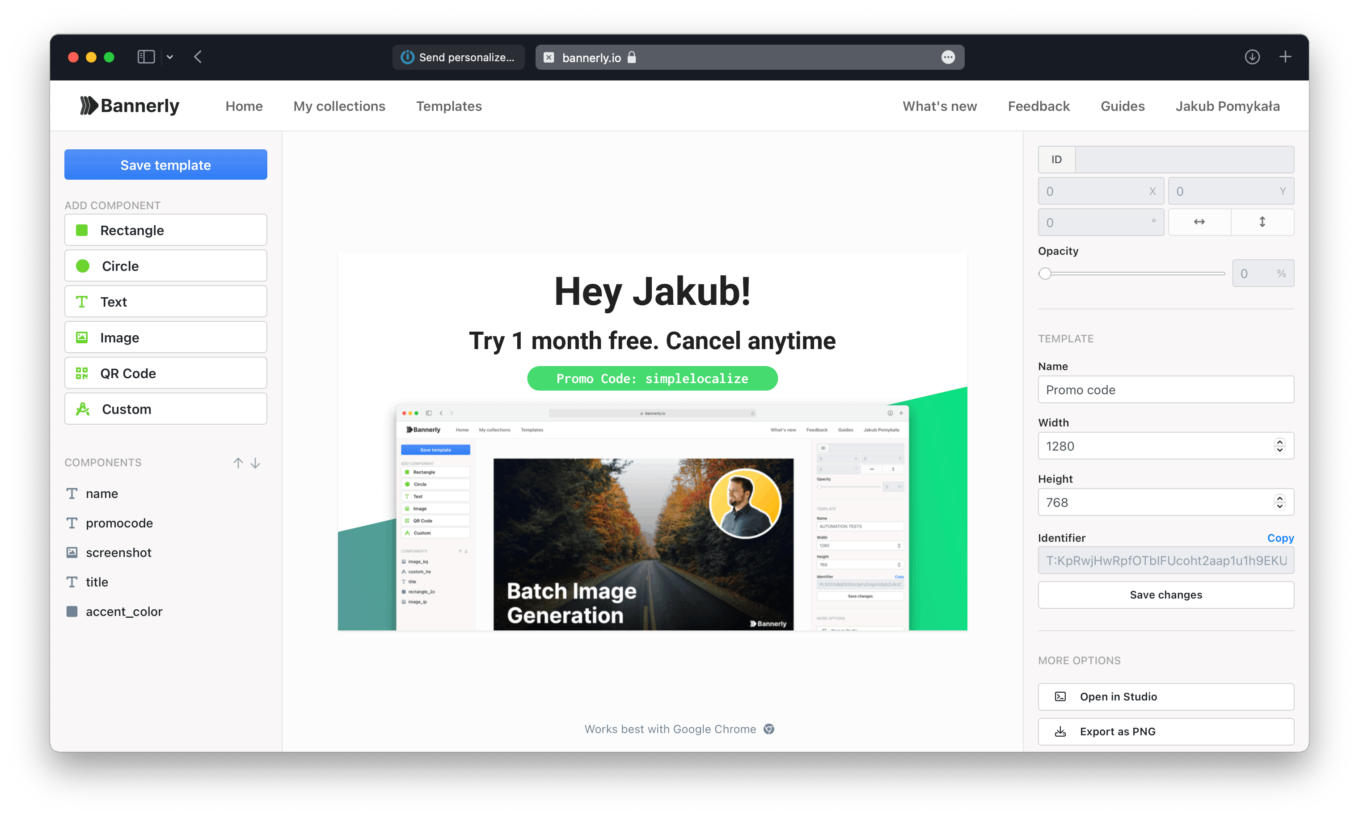Click the Opacity slider handle
The width and height of the screenshot is (1359, 818).
click(1044, 274)
